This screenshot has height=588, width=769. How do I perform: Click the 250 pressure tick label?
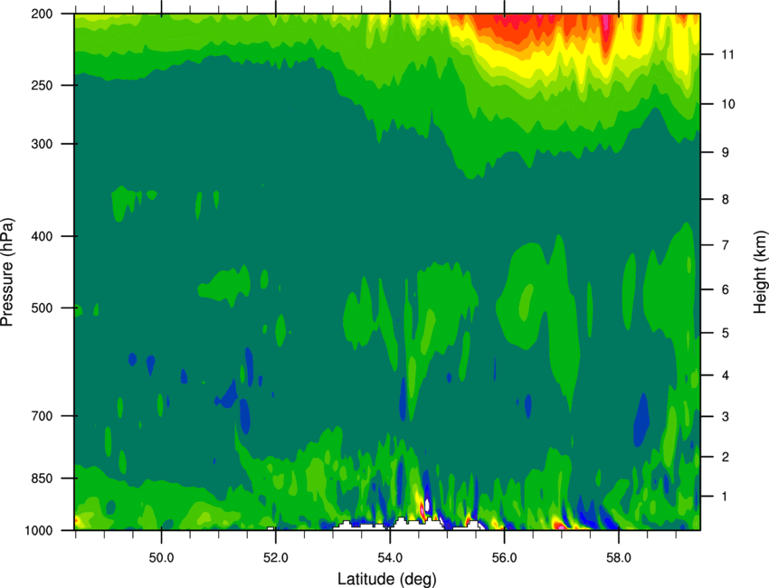pyautogui.click(x=42, y=85)
